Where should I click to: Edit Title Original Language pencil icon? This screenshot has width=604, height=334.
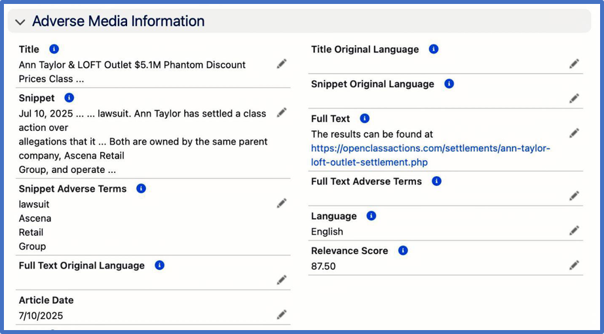pyautogui.click(x=574, y=64)
